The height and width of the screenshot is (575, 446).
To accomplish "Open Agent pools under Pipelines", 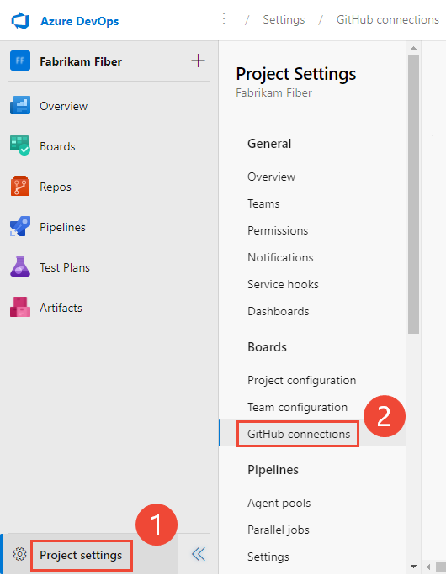I will (x=279, y=503).
